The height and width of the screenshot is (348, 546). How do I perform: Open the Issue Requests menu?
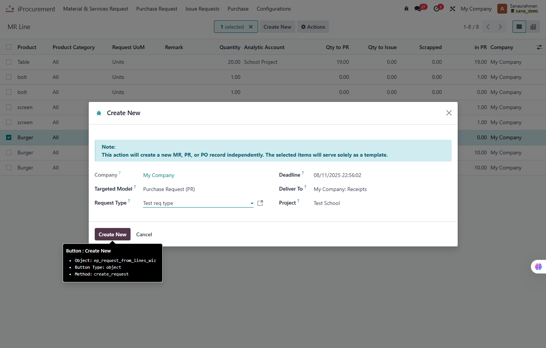coord(202,9)
